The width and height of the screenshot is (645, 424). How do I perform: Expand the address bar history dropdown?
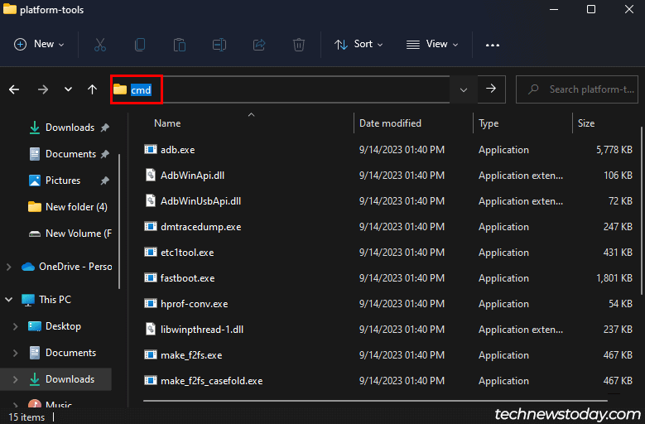[x=463, y=89]
